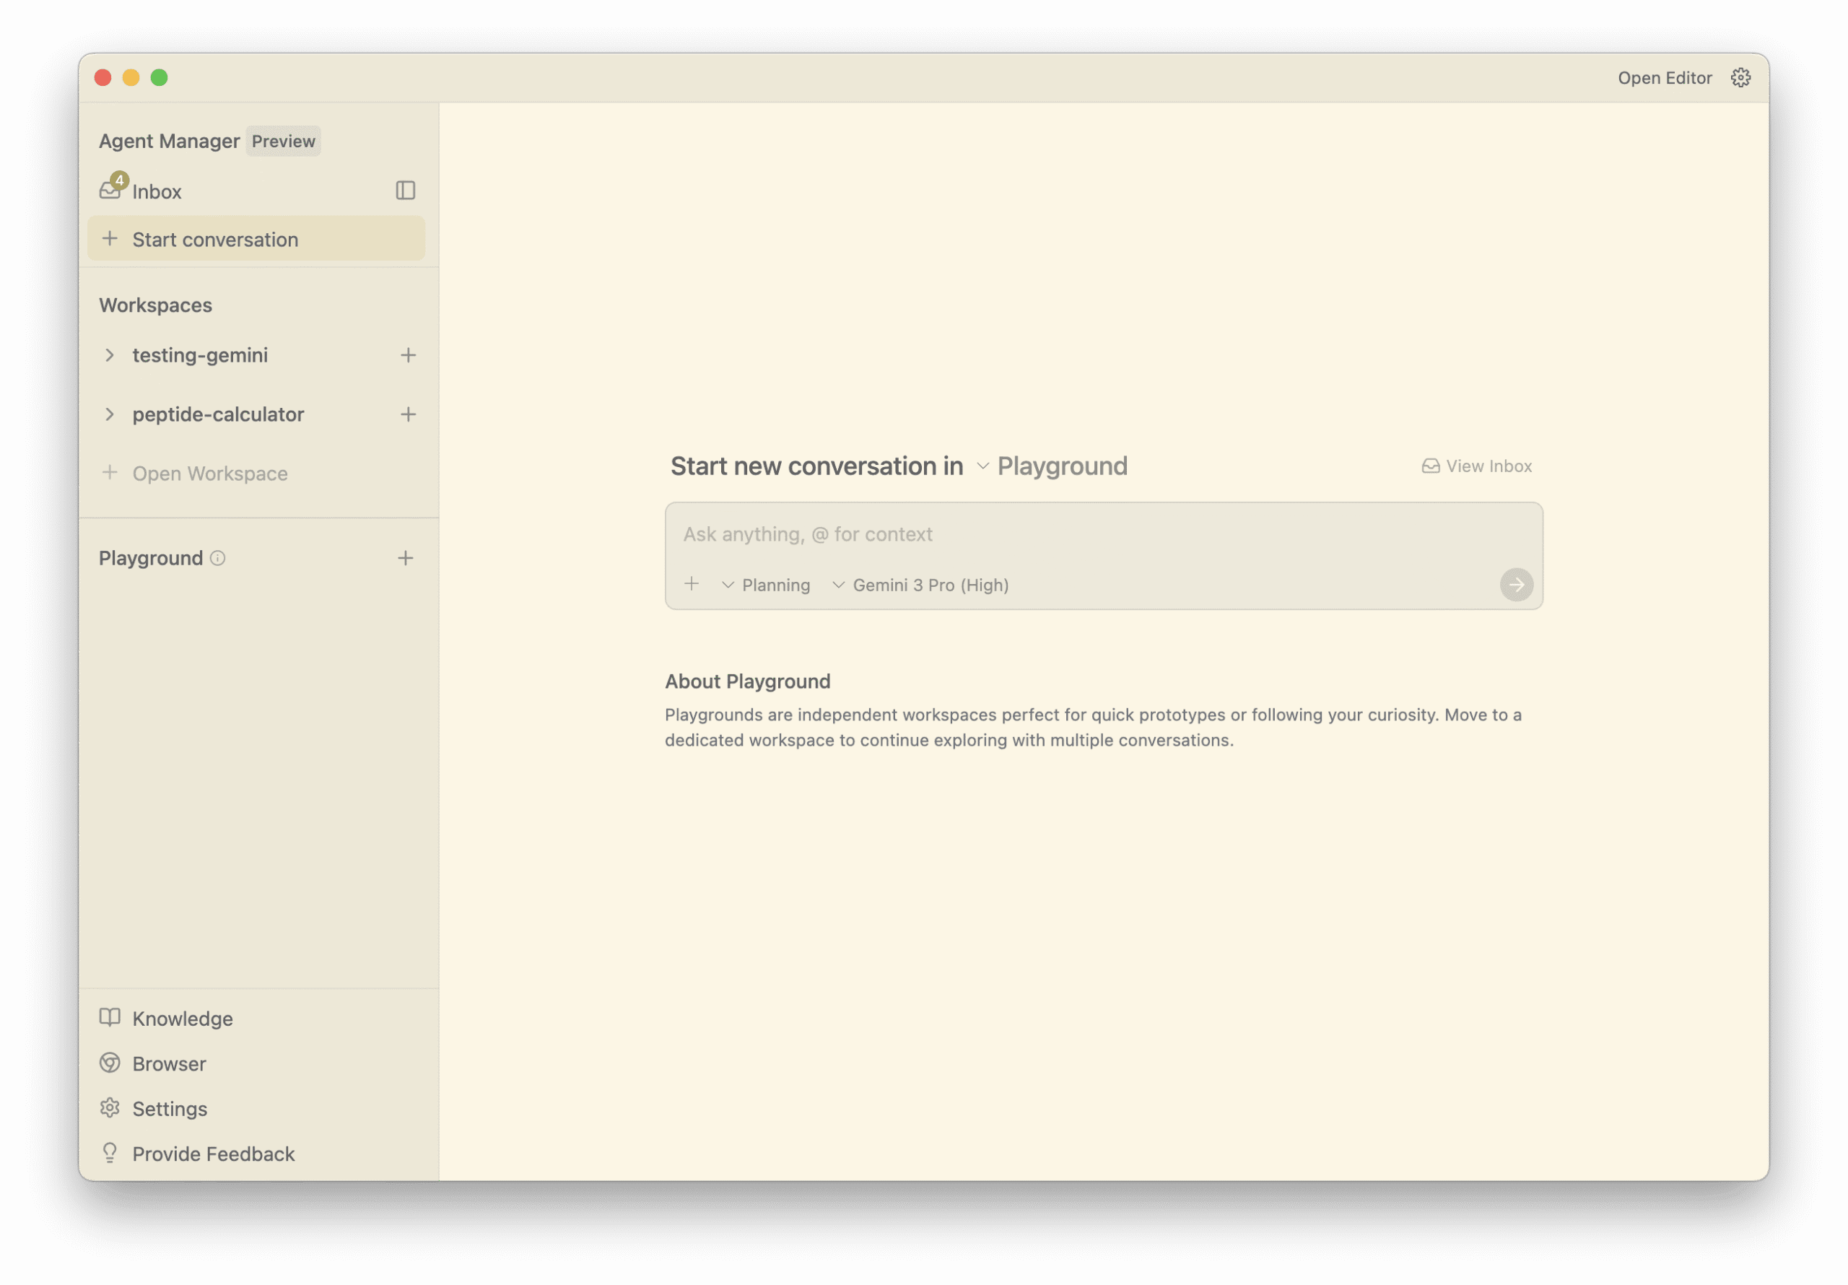Open the Gemini 3 Pro (High) model dropdown
Image resolution: width=1848 pixels, height=1285 pixels.
click(x=920, y=585)
